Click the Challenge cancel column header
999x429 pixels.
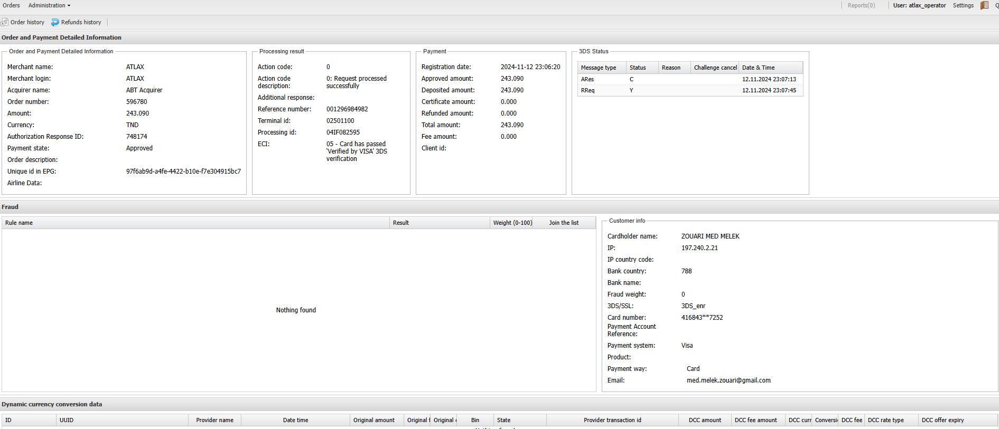click(x=715, y=68)
